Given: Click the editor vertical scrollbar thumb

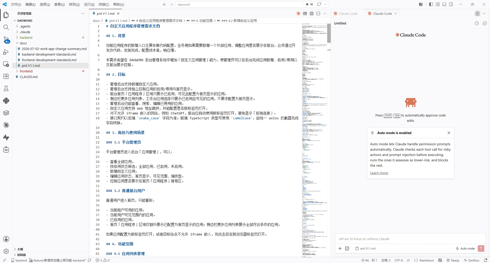Looking at the screenshot, I should click(x=329, y=33).
